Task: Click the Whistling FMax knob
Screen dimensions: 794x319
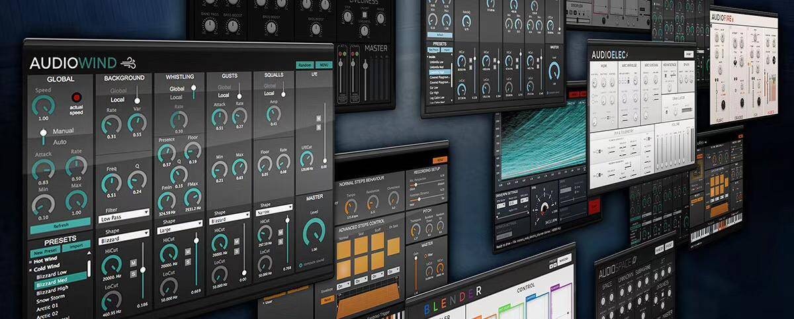Action: 193,197
